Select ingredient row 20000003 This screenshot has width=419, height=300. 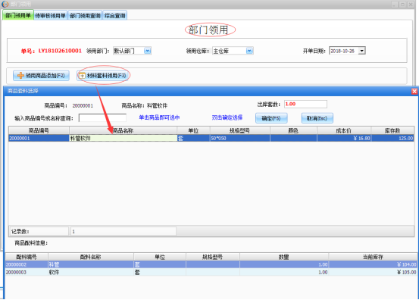(x=211, y=272)
